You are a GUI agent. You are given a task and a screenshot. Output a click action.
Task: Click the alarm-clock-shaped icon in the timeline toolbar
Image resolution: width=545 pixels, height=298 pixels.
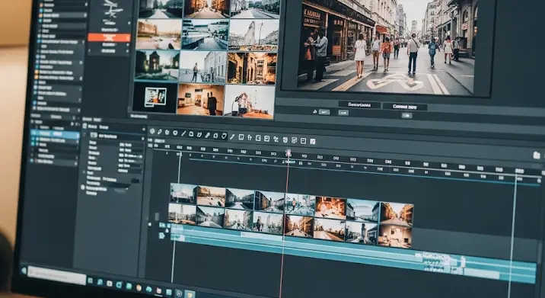click(x=199, y=134)
